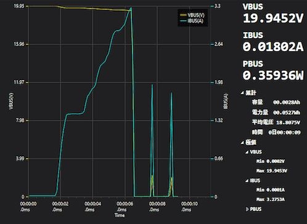Screen dimensions: 307x224
Task: Select the 19.9452V VBUS reading
Action: pyautogui.click(x=273, y=18)
